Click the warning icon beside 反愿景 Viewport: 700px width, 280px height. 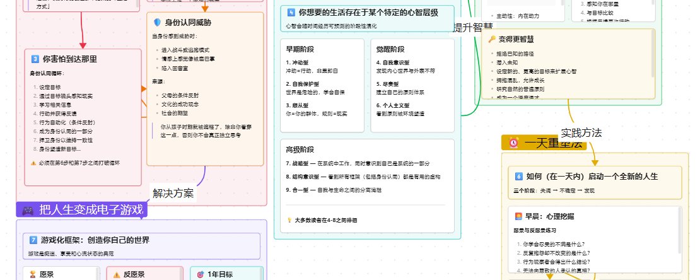point(117,275)
